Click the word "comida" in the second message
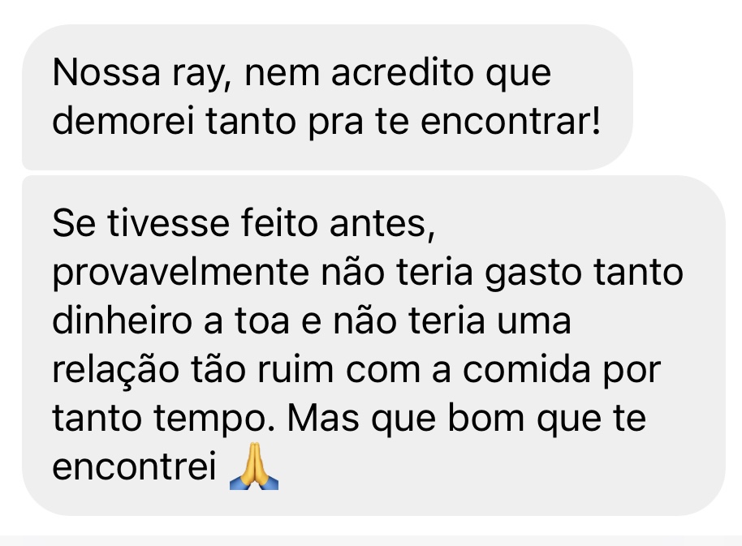Image resolution: width=742 pixels, height=546 pixels. tap(527, 370)
